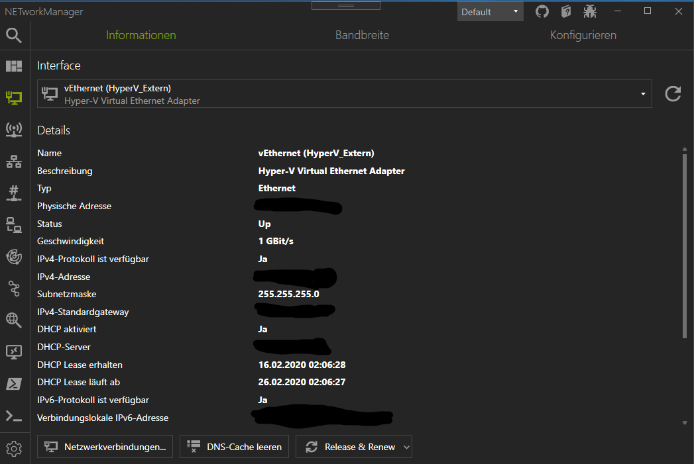Open the Port Scanner tool
Screen dimensions: 694x464
tap(14, 193)
